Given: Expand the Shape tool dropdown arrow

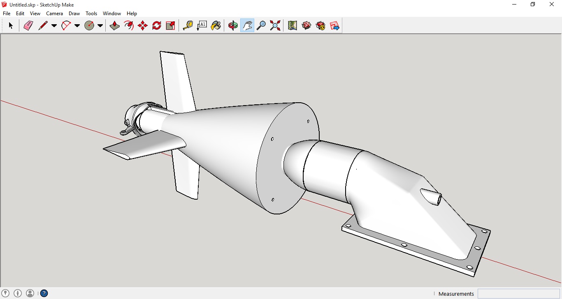Looking at the screenshot, I should pyautogui.click(x=100, y=26).
